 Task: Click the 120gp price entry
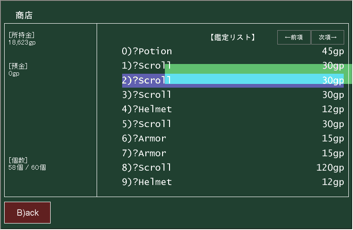330,167
